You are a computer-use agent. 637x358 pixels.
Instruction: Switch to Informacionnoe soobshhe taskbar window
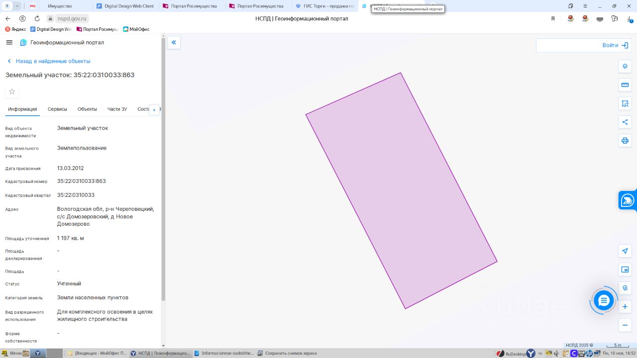coord(224,354)
